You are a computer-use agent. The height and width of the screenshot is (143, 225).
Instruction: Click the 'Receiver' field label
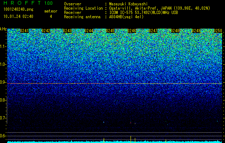pyautogui.click(x=73, y=13)
